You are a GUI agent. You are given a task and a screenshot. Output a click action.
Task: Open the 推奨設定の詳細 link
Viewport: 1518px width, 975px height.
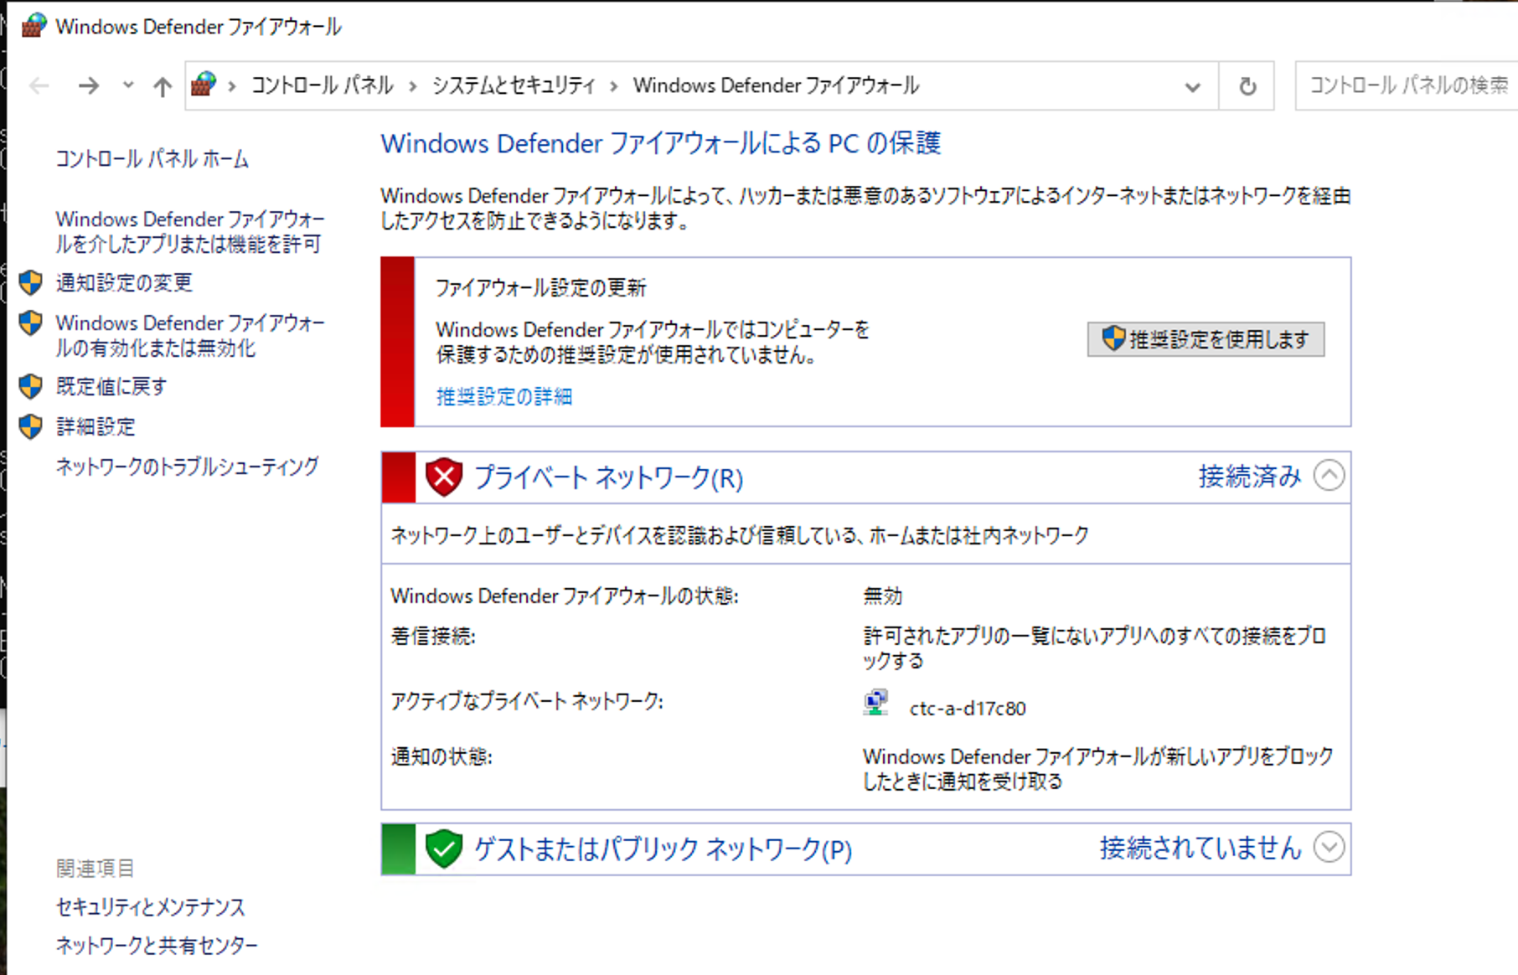click(503, 396)
